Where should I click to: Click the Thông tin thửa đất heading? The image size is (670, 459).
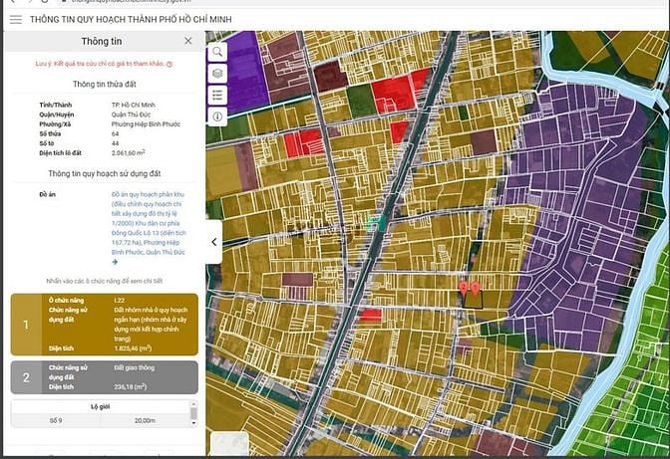105,84
